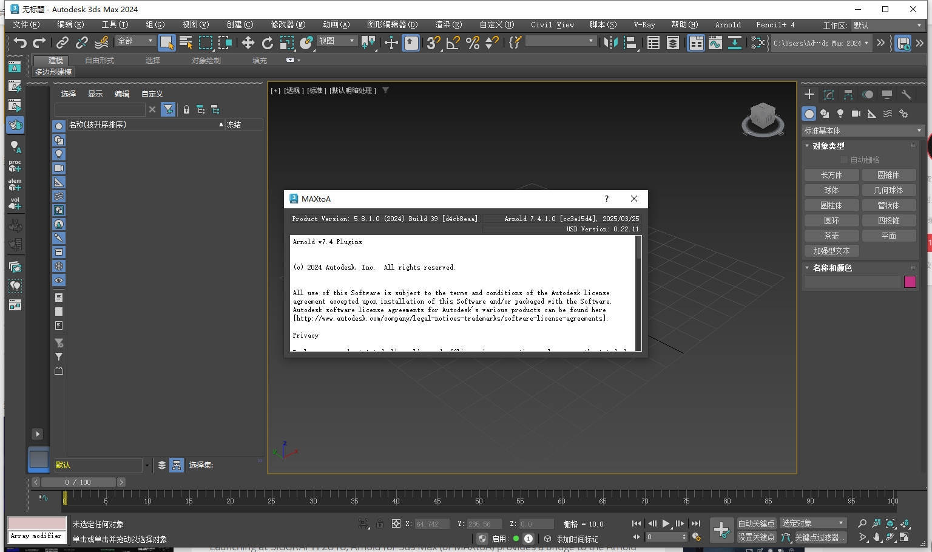Click the 圆柱体 cylinder button
932x552 pixels.
pos(831,205)
